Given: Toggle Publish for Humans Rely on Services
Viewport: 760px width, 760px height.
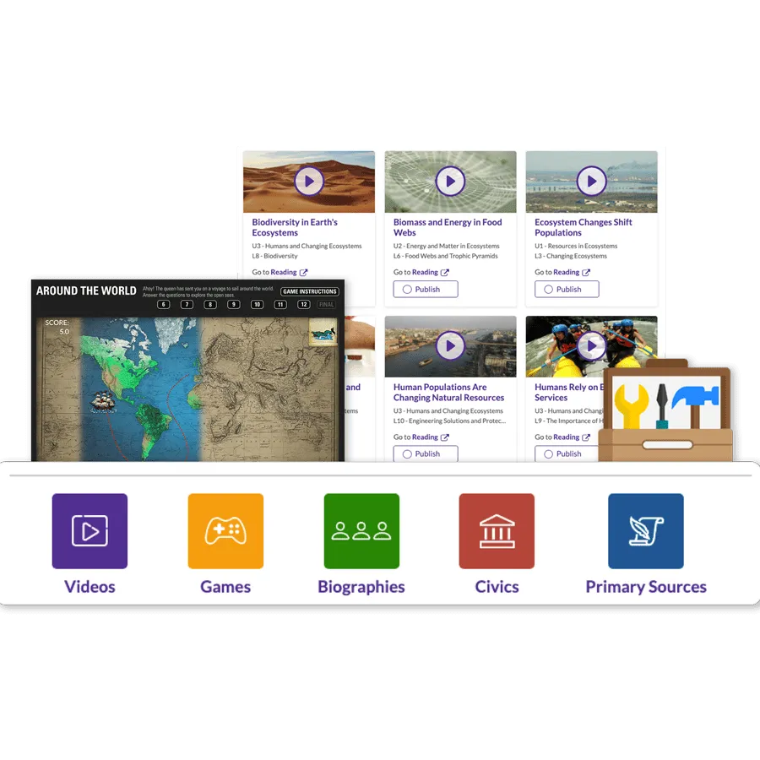Looking at the screenshot, I should [567, 453].
